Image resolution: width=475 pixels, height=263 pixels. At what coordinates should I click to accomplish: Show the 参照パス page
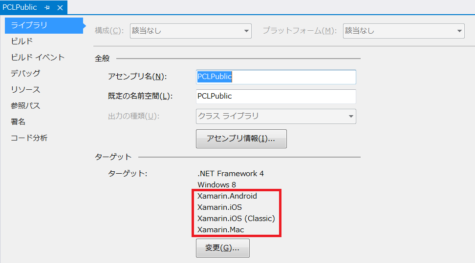tap(25, 106)
